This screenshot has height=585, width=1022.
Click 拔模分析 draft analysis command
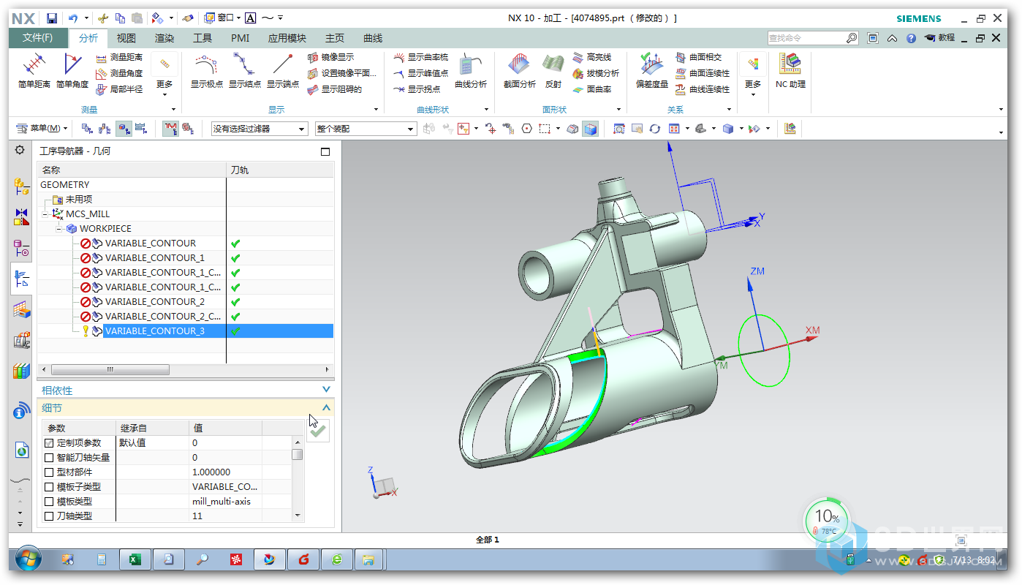596,73
